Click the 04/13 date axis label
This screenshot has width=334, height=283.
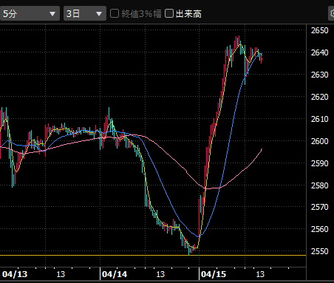(x=15, y=274)
